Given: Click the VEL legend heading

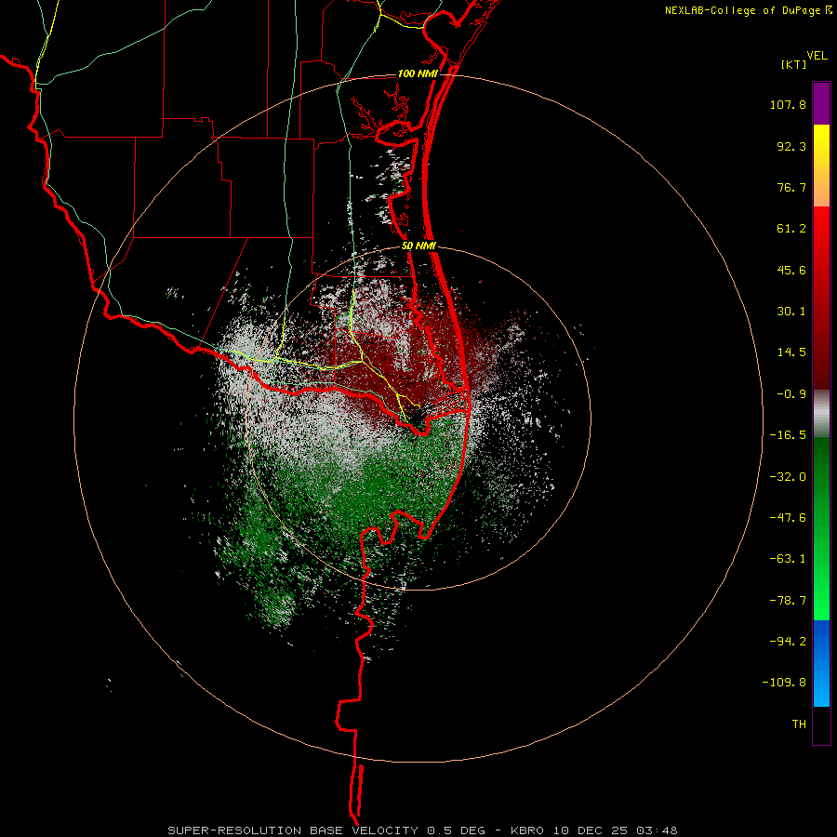Looking at the screenshot, I should coord(817,55).
